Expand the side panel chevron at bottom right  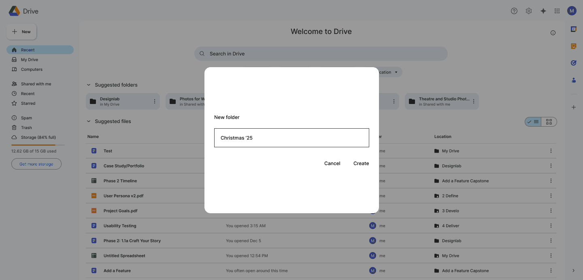574,270
